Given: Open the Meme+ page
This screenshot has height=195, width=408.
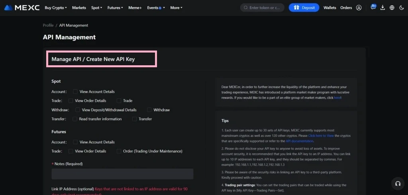Looking at the screenshot, I should click(x=135, y=8).
